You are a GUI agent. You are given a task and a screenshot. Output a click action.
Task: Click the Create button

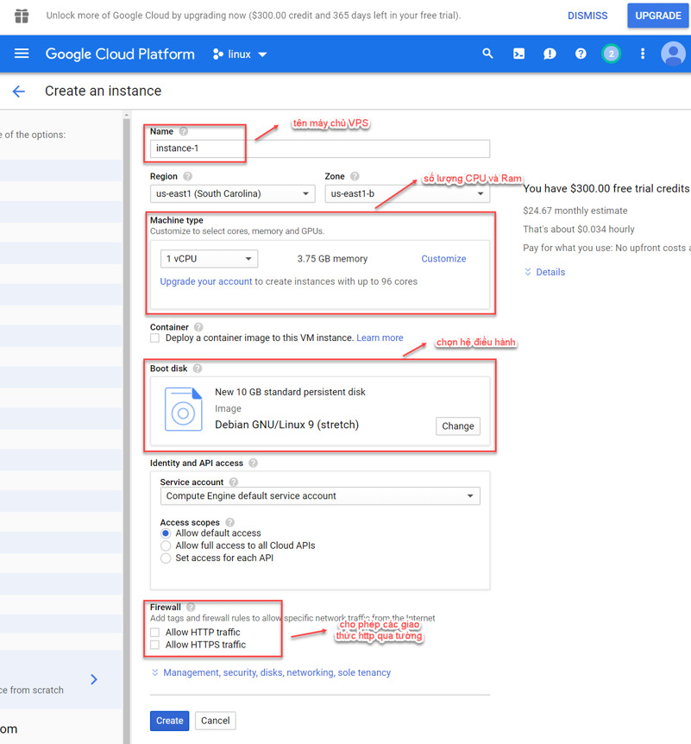pos(169,721)
